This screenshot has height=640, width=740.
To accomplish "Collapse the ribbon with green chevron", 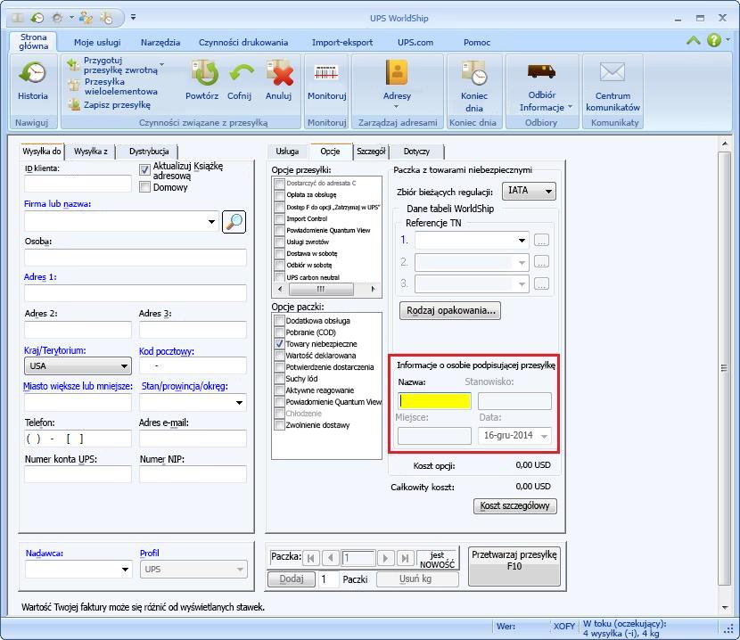I will (x=694, y=41).
